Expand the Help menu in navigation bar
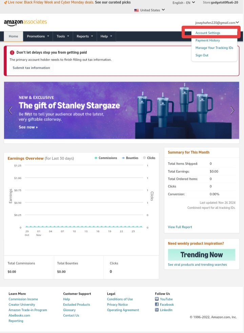 click(x=106, y=36)
